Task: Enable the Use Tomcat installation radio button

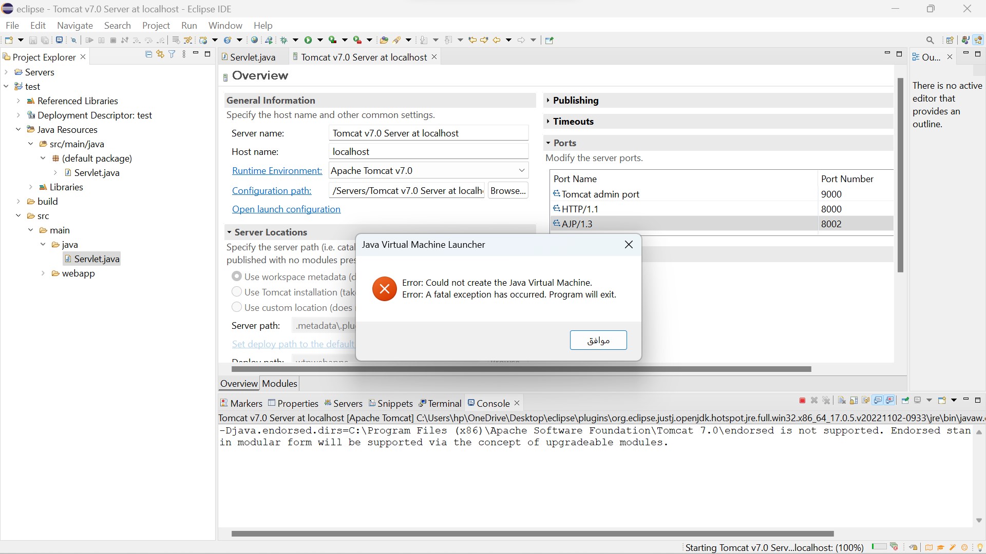Action: 237,292
